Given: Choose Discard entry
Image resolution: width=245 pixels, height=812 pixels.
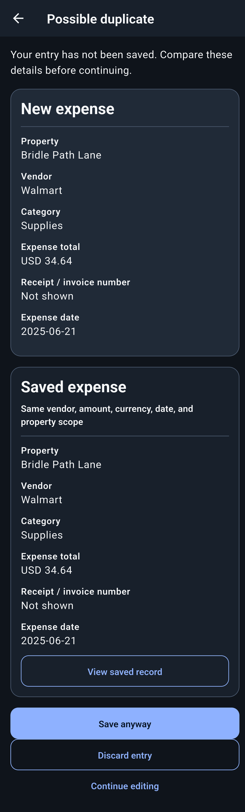Looking at the screenshot, I should [x=125, y=755].
